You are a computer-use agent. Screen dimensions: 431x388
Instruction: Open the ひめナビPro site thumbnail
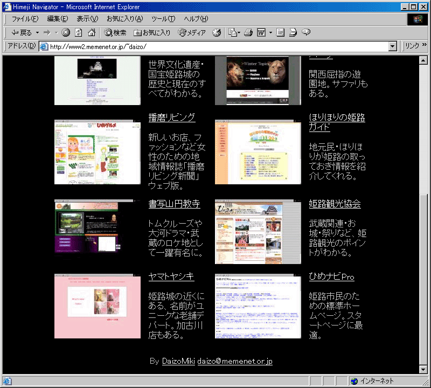(x=258, y=306)
